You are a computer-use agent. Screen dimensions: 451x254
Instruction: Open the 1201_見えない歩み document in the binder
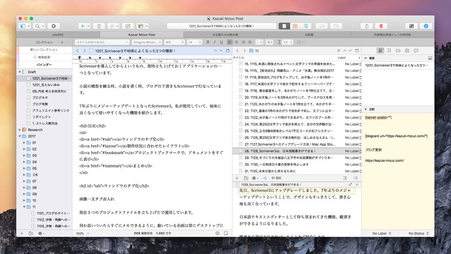coord(46,85)
